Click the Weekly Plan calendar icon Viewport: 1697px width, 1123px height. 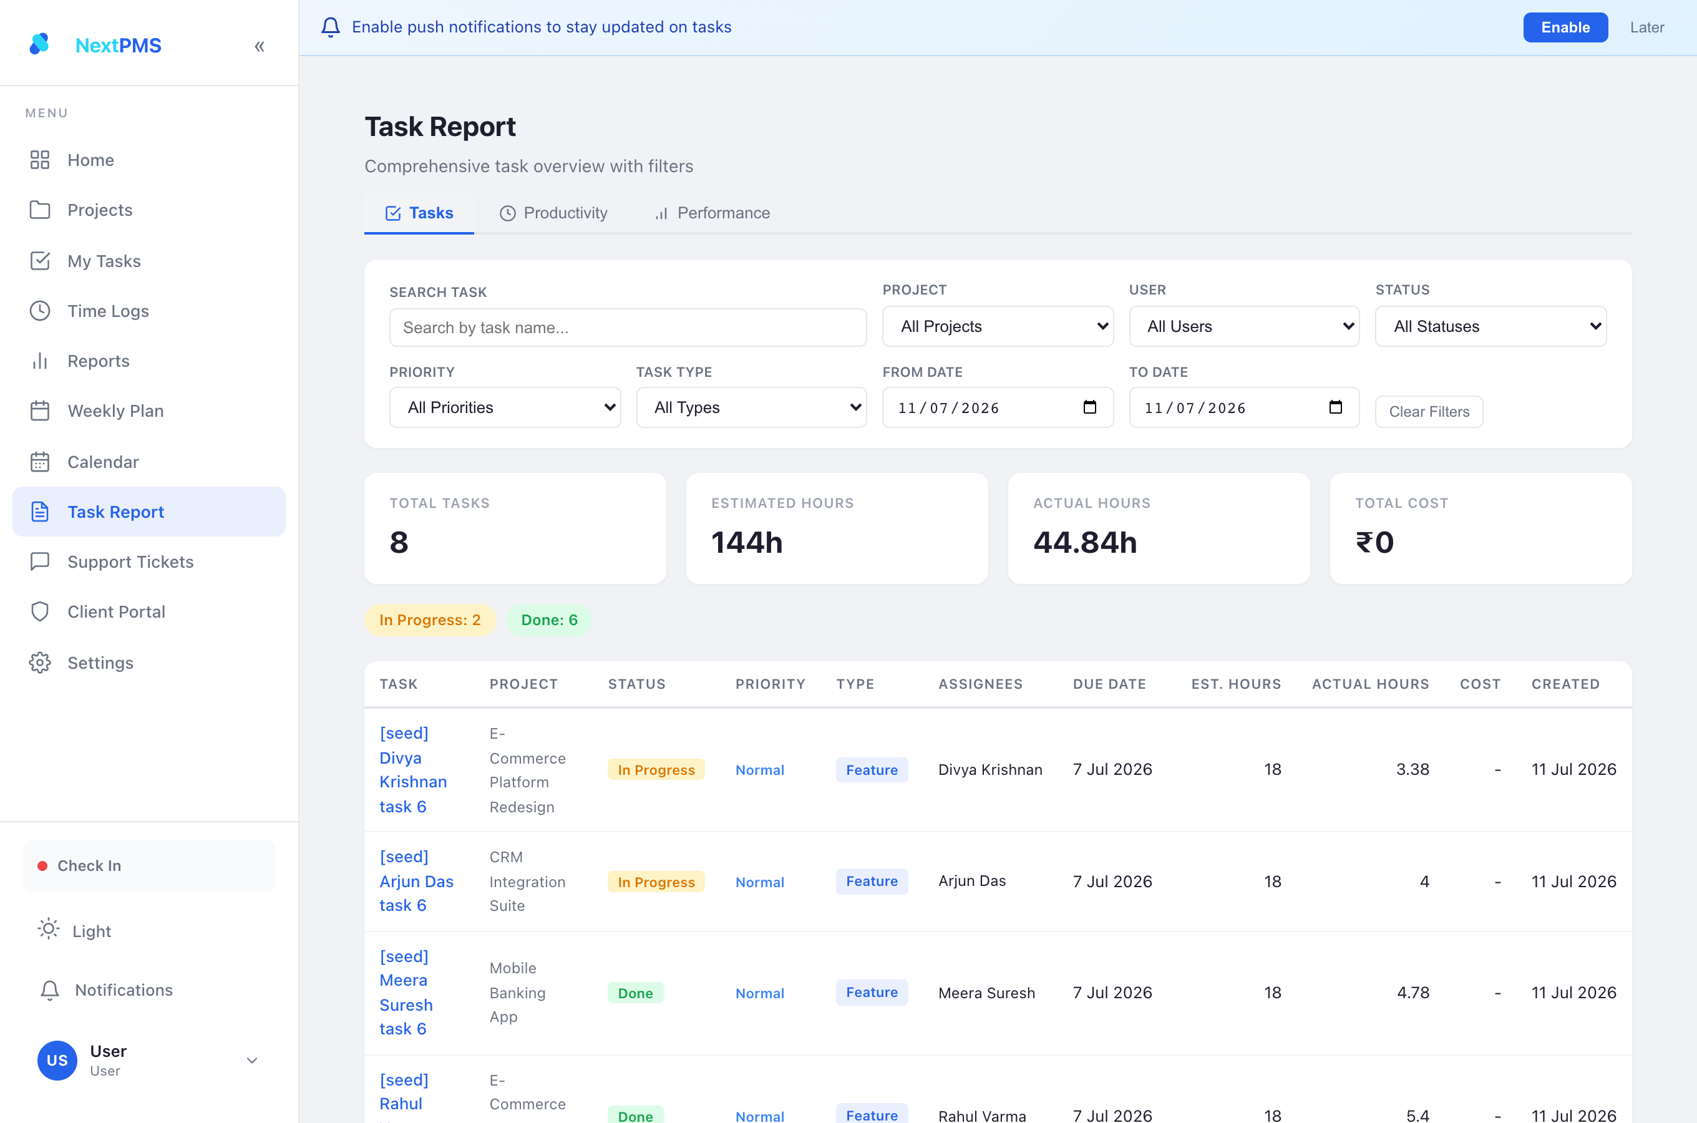[40, 411]
